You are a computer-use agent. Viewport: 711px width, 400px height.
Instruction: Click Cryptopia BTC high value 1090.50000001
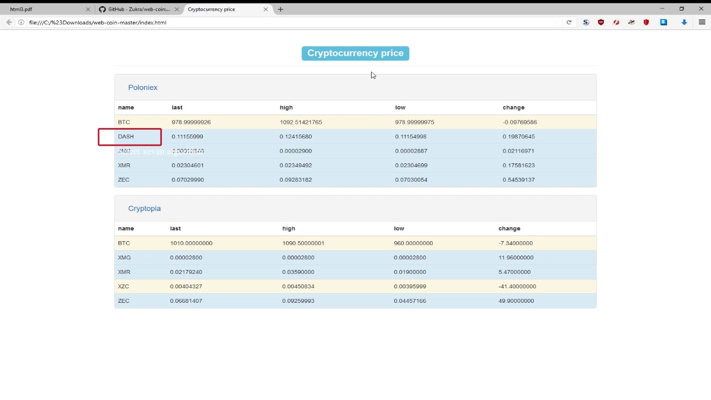(303, 243)
